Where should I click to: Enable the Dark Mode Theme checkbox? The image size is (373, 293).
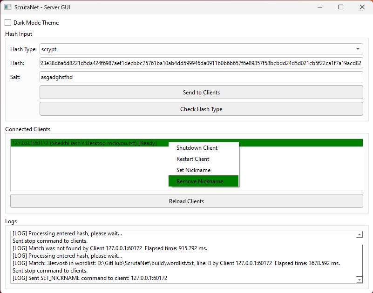[7, 22]
